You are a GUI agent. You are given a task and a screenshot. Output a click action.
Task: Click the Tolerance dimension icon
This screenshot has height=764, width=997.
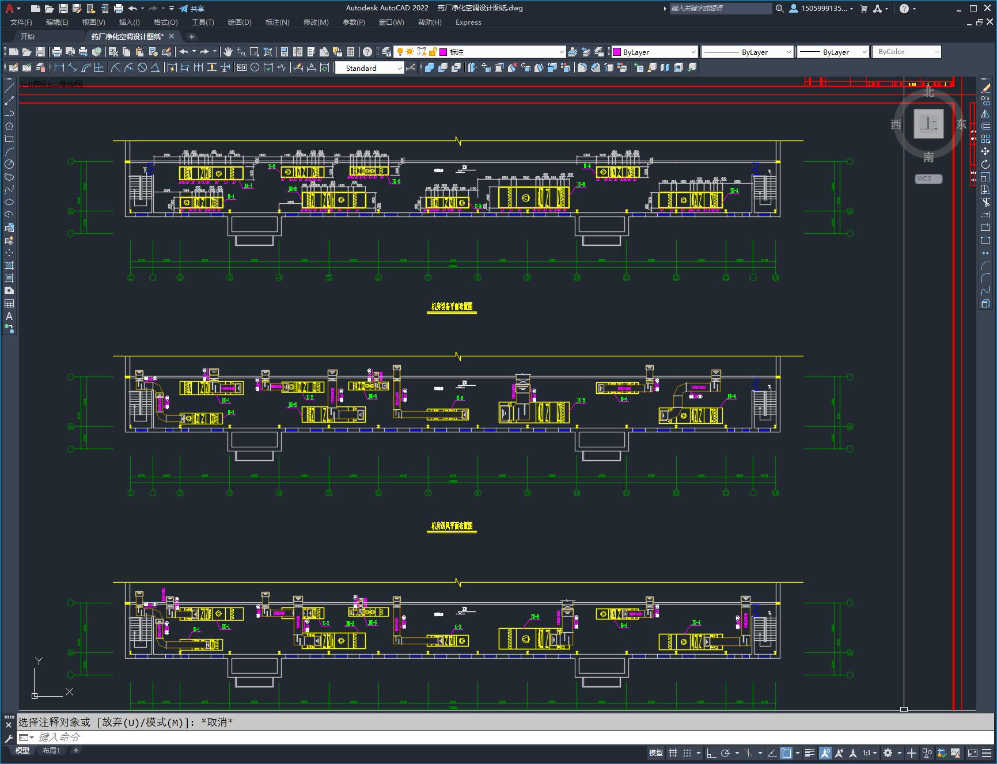pos(242,68)
